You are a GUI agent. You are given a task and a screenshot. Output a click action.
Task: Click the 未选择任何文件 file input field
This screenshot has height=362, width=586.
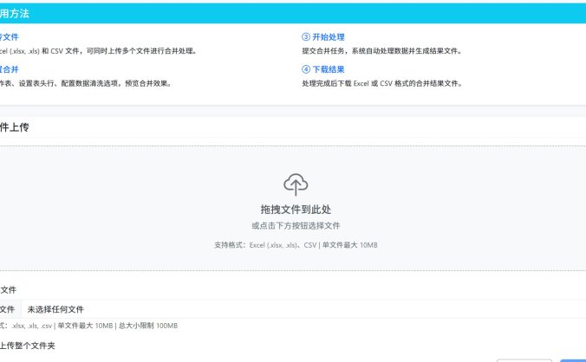293,309
